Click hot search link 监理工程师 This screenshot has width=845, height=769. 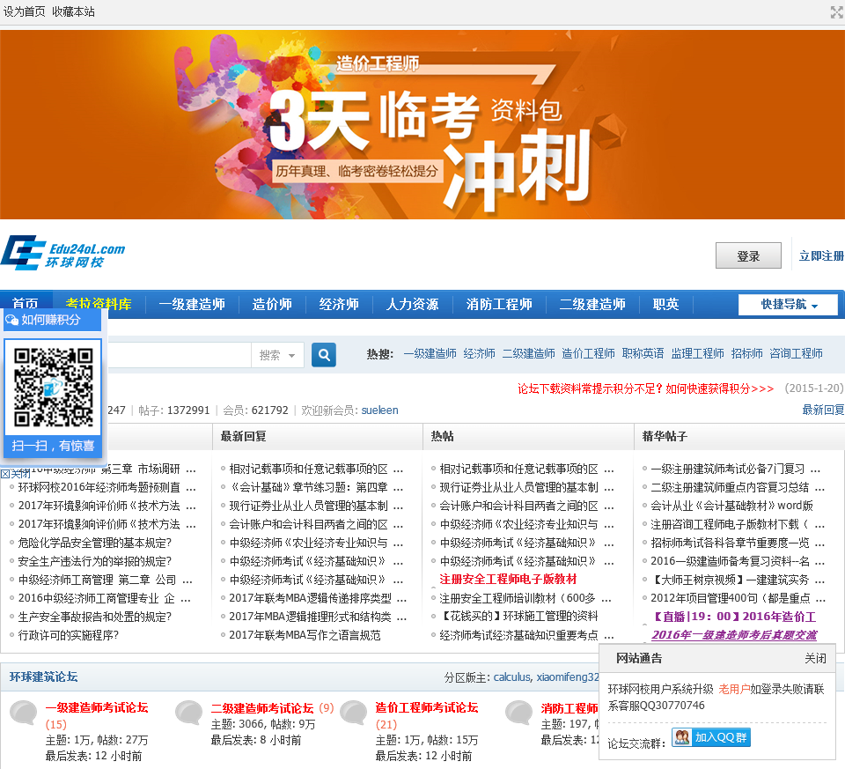pos(697,353)
